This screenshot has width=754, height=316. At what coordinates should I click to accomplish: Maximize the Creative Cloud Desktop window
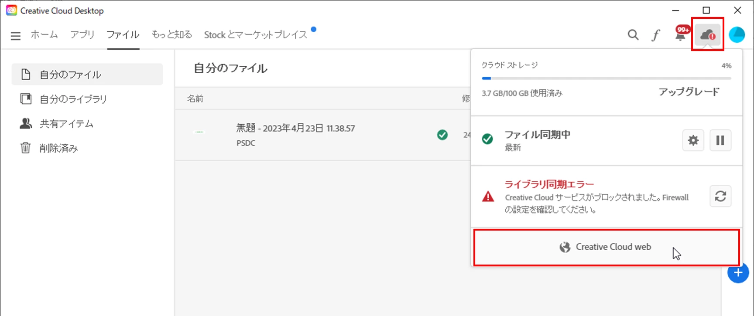(x=706, y=10)
